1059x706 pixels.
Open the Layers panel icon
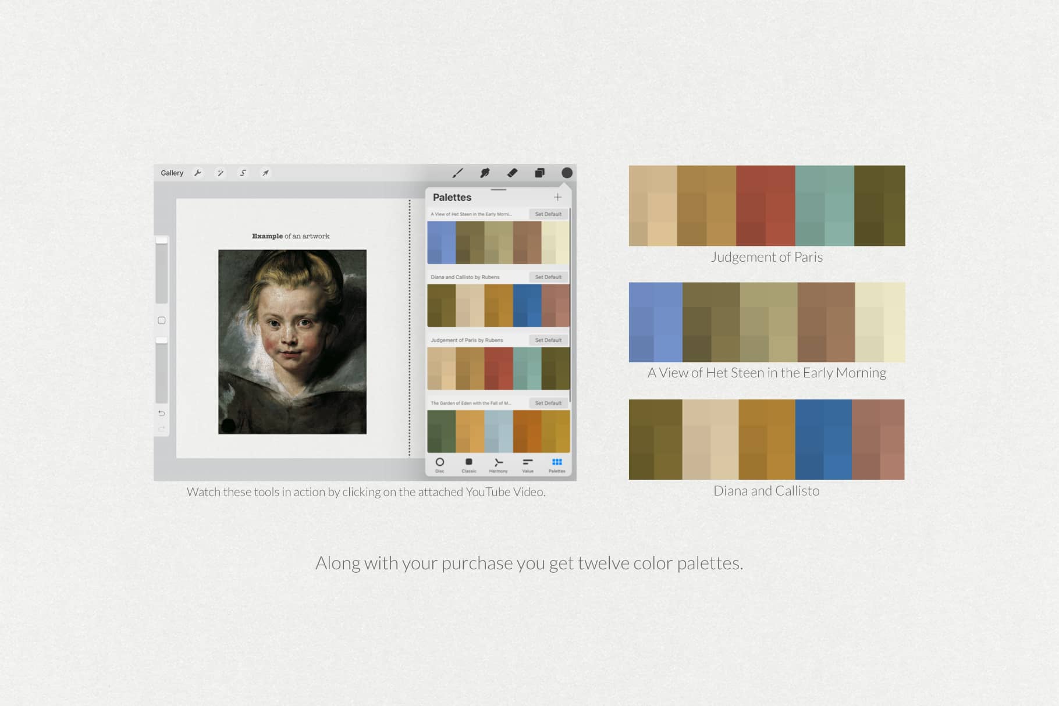(x=539, y=173)
